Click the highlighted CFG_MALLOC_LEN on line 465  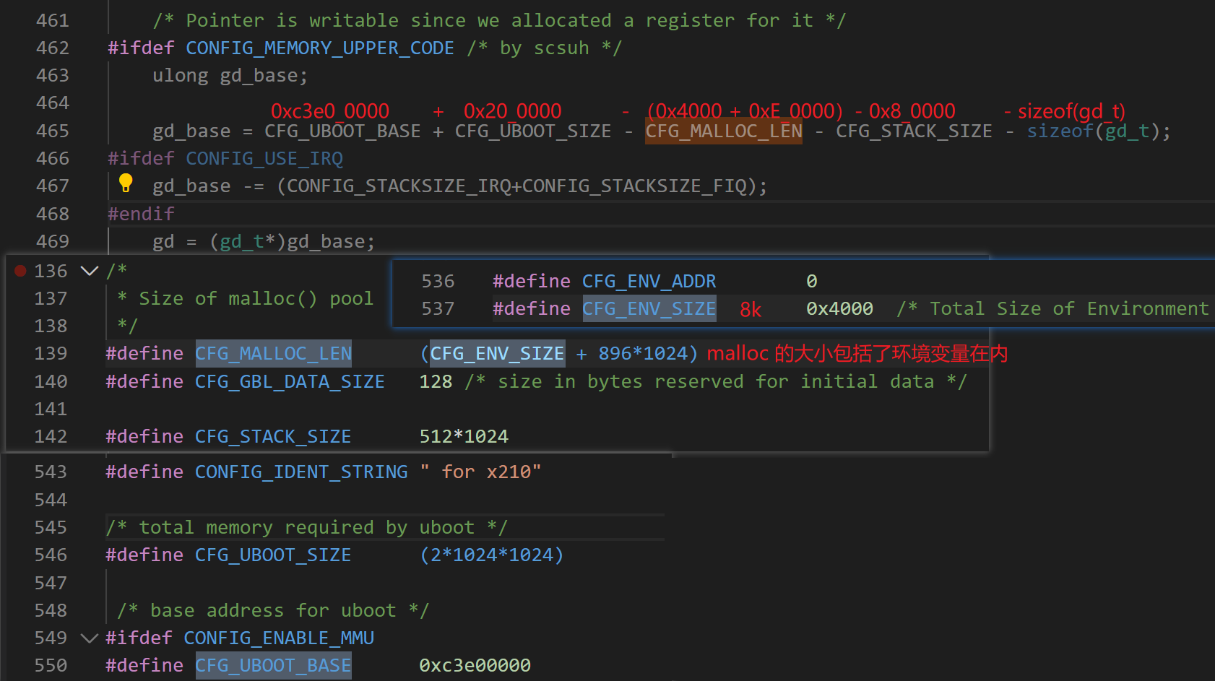click(x=724, y=131)
